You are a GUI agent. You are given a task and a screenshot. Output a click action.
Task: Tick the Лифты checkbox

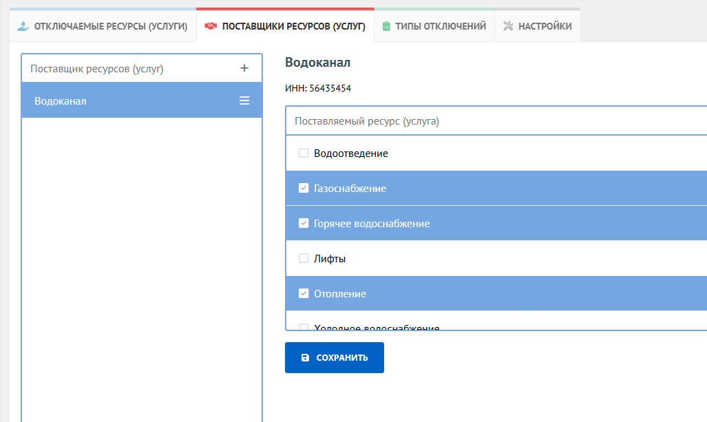[x=304, y=259]
